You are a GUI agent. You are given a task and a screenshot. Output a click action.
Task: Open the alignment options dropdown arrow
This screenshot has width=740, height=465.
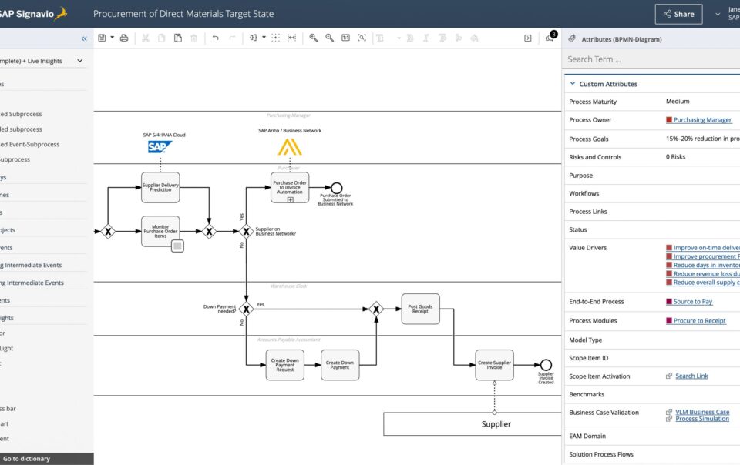coord(264,37)
